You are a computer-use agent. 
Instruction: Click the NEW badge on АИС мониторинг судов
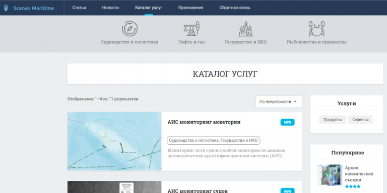click(x=287, y=190)
